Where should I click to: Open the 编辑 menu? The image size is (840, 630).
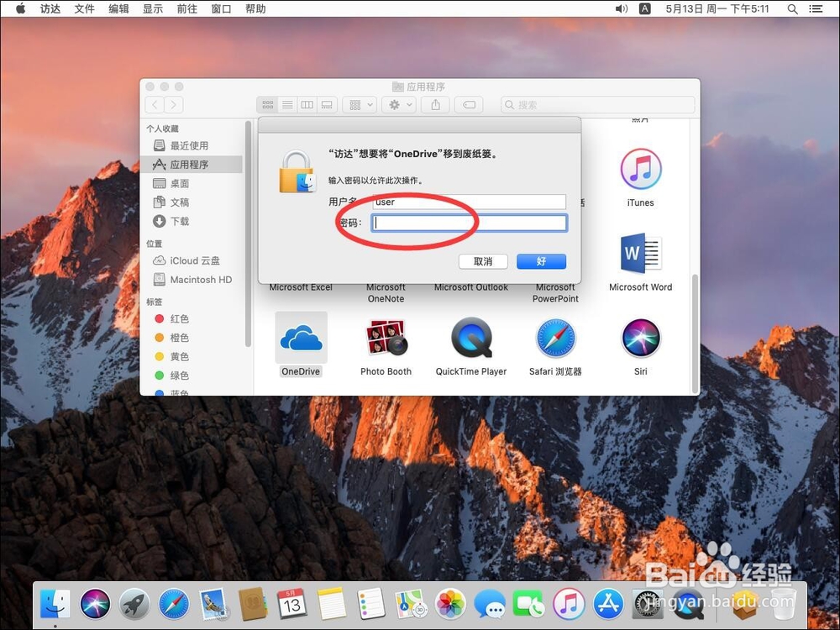click(x=118, y=8)
